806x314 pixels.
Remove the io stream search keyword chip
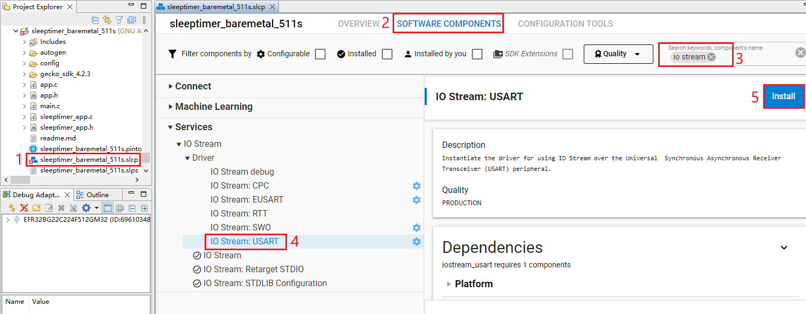click(x=711, y=56)
